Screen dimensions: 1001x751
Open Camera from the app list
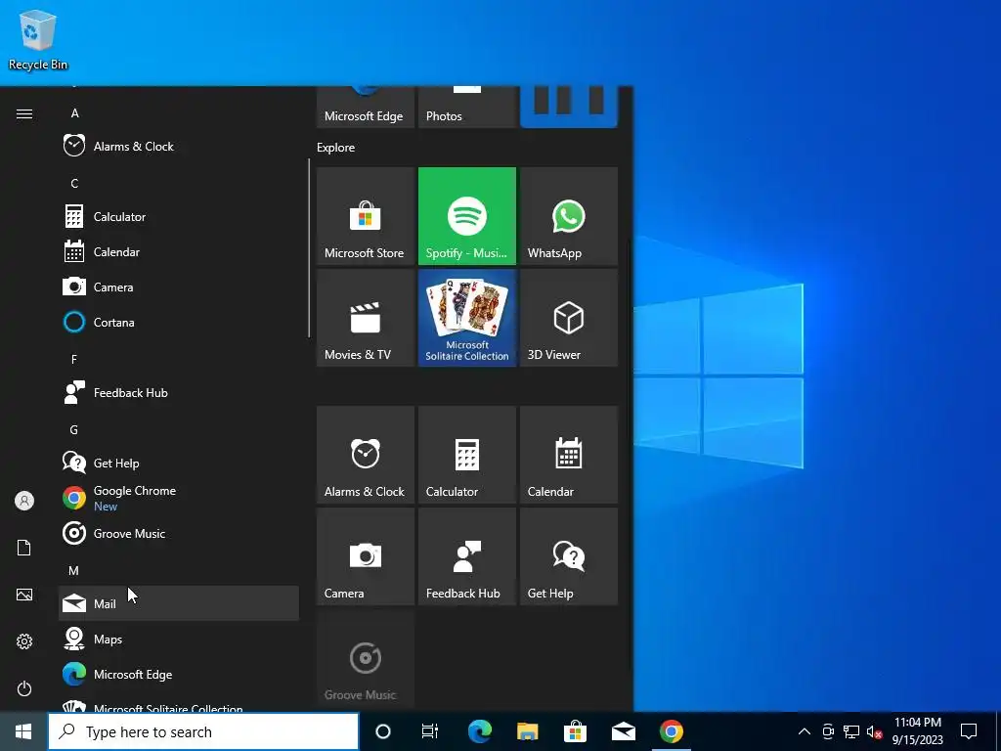(x=179, y=287)
